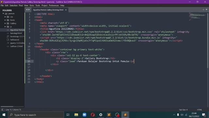209x118 pixels.
Task: Click the network tray icon
Action: pyautogui.click(x=186, y=115)
